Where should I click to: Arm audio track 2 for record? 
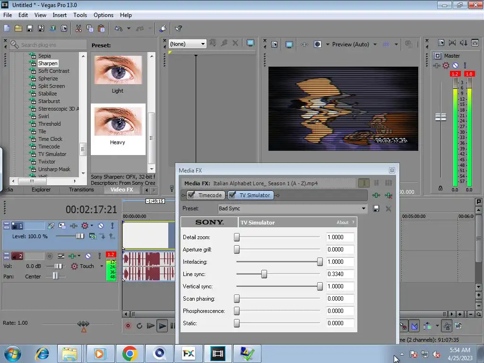pos(49,256)
